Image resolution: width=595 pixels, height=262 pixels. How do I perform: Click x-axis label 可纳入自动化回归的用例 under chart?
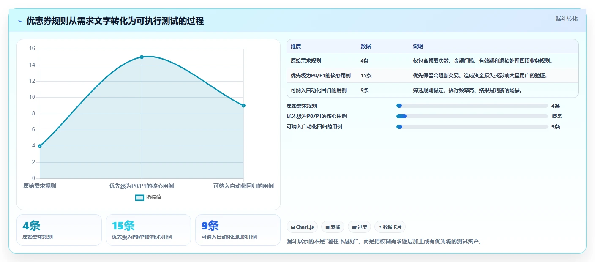(243, 186)
